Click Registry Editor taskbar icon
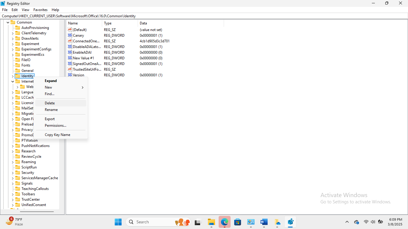The image size is (408, 229). [290, 222]
